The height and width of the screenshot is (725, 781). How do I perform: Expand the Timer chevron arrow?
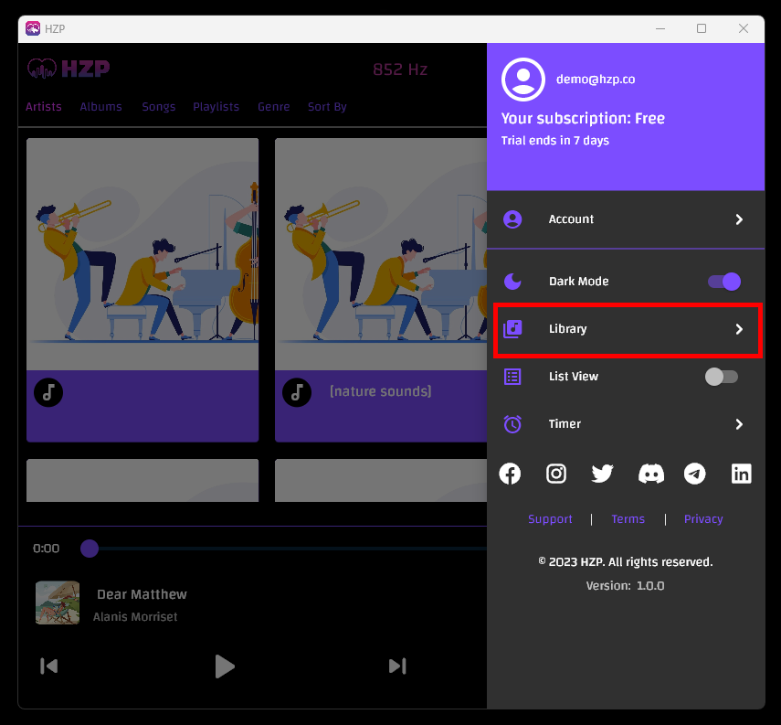(x=739, y=424)
